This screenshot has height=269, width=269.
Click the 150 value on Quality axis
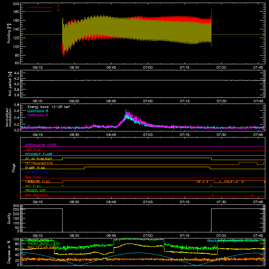coord(16,219)
